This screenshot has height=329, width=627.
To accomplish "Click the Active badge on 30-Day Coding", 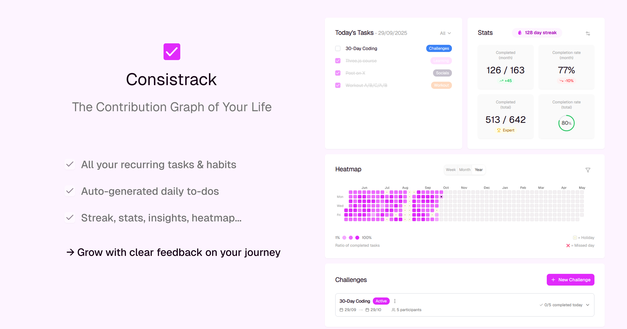I will point(381,301).
